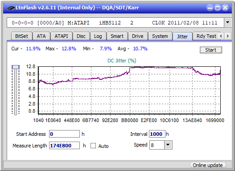Click the vertical scale slider thumb
This screenshot has width=235, height=171.
tap(16, 67)
